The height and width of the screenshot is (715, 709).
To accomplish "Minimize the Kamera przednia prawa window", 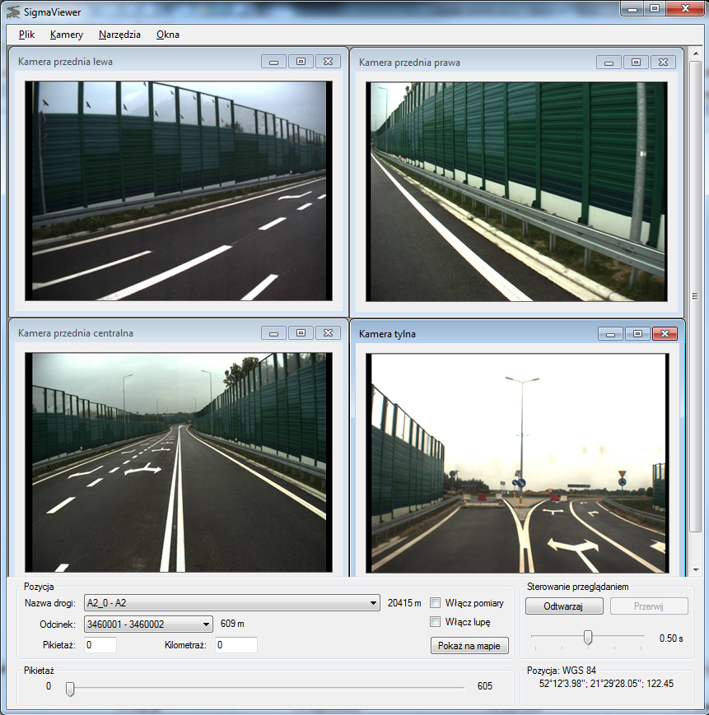I will [609, 62].
